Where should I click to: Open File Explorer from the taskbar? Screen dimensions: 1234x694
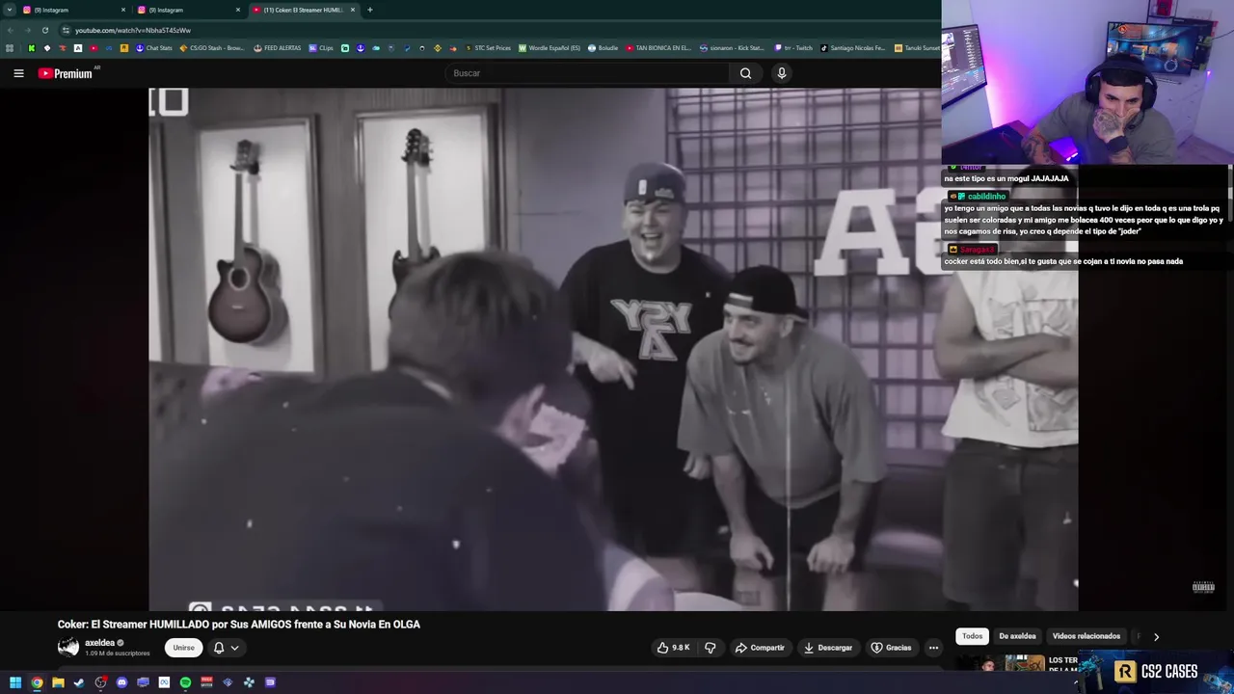(58, 682)
